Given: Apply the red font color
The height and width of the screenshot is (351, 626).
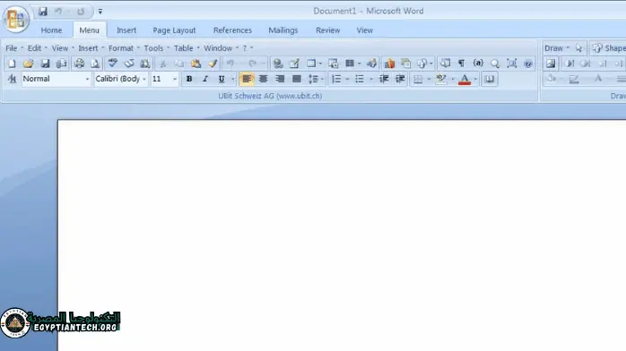Looking at the screenshot, I should (x=465, y=80).
